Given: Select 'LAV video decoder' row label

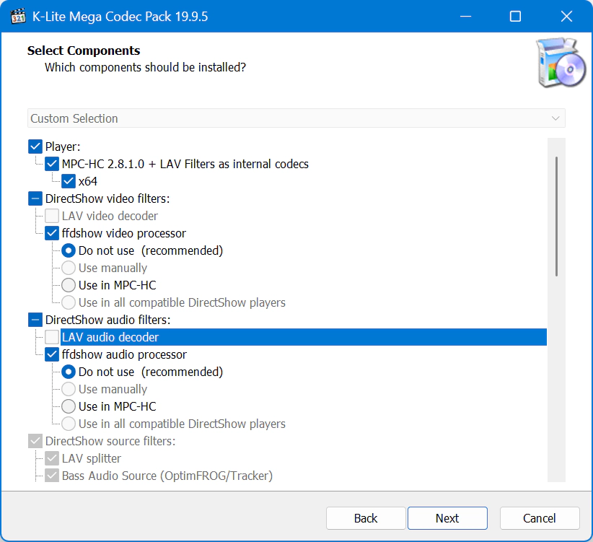Looking at the screenshot, I should coord(110,216).
